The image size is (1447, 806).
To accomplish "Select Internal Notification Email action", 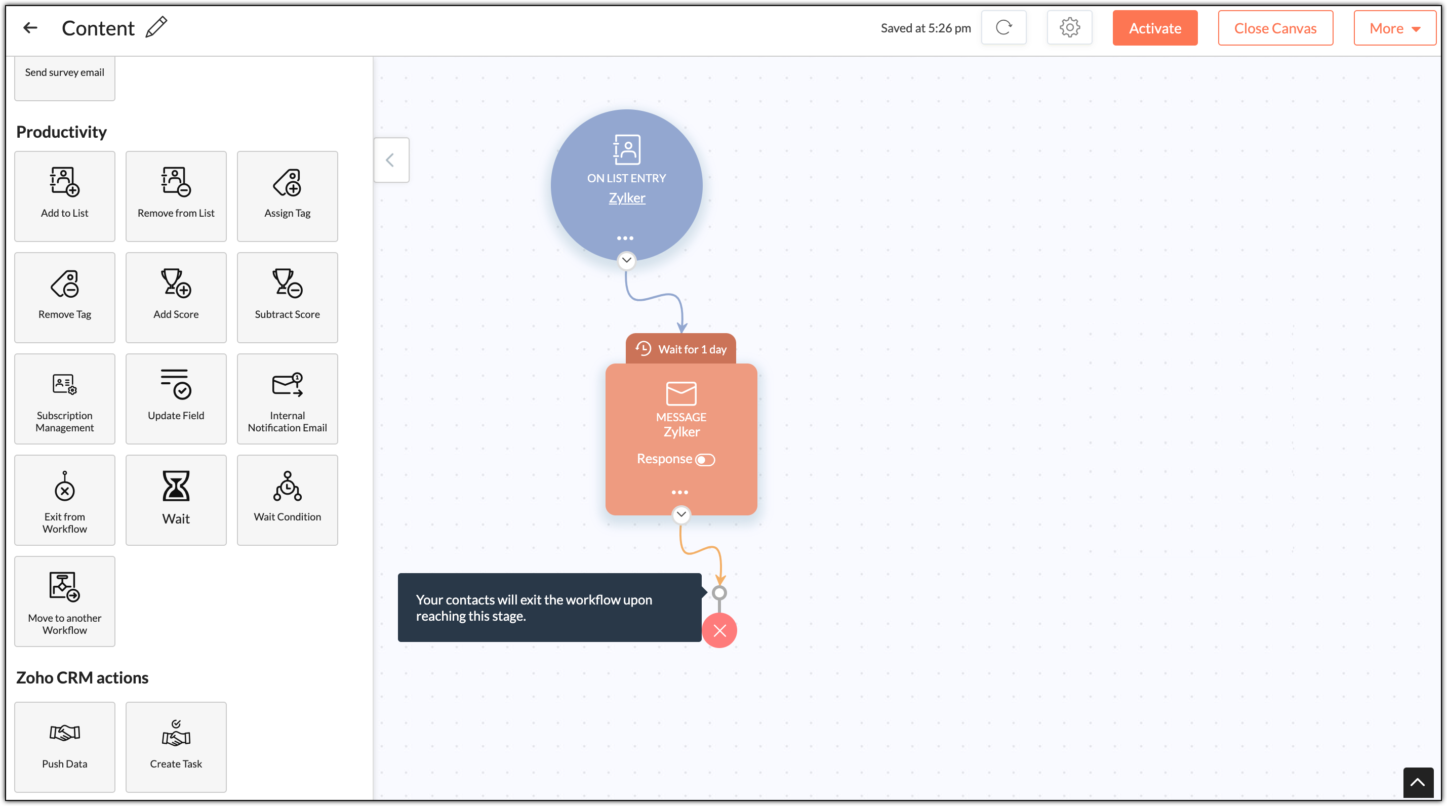I will [287, 399].
